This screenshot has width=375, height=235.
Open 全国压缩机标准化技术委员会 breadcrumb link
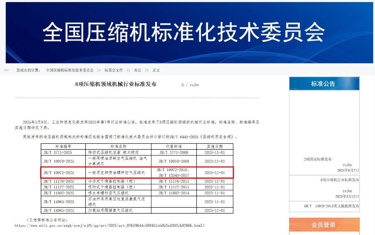click(x=70, y=70)
